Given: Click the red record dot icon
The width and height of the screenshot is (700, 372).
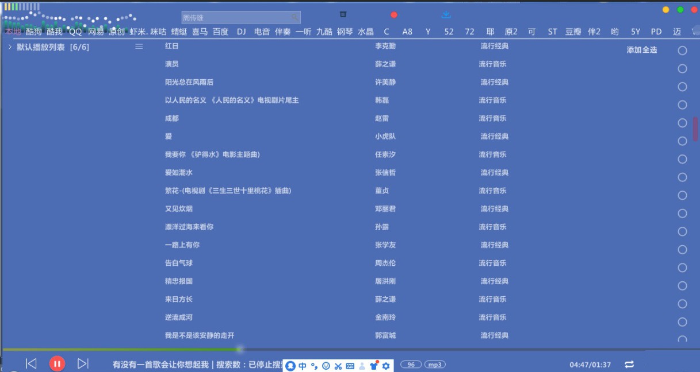Looking at the screenshot, I should tap(394, 15).
